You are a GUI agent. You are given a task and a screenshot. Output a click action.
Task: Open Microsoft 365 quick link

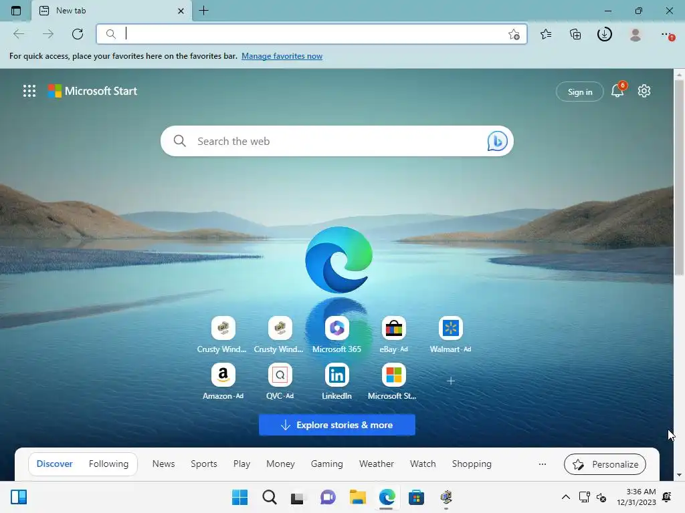coord(337,335)
